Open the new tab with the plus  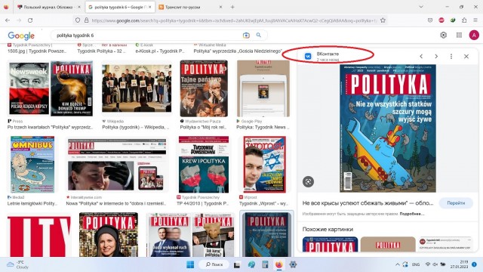coord(232,7)
